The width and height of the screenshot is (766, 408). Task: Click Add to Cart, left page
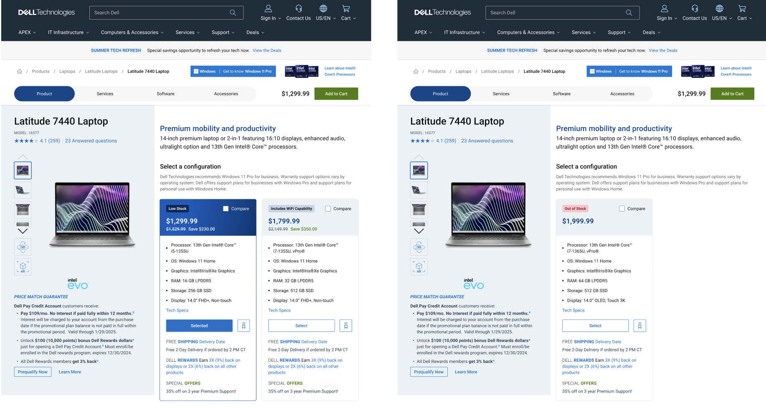coord(336,94)
